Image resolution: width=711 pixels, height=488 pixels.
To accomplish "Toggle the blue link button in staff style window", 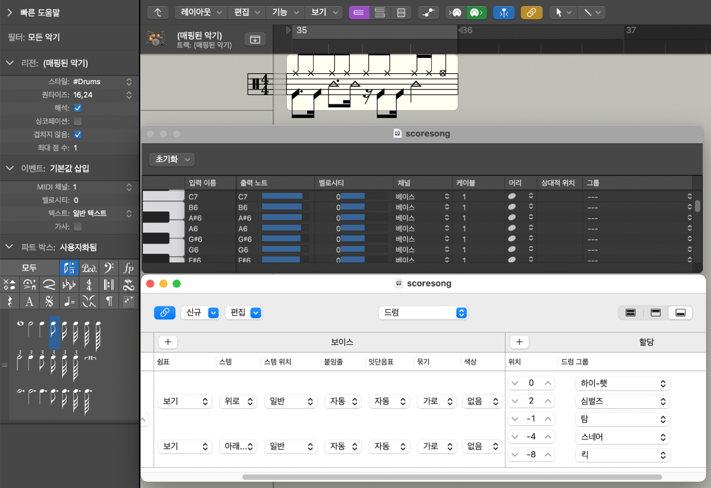I will click(x=165, y=313).
